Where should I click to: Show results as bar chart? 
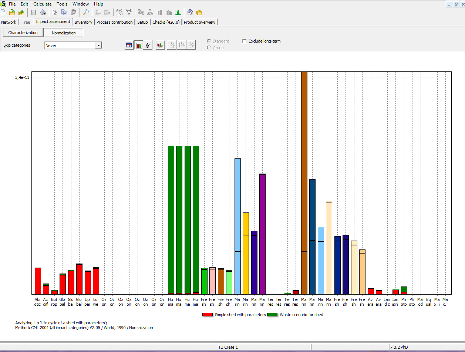coord(138,46)
